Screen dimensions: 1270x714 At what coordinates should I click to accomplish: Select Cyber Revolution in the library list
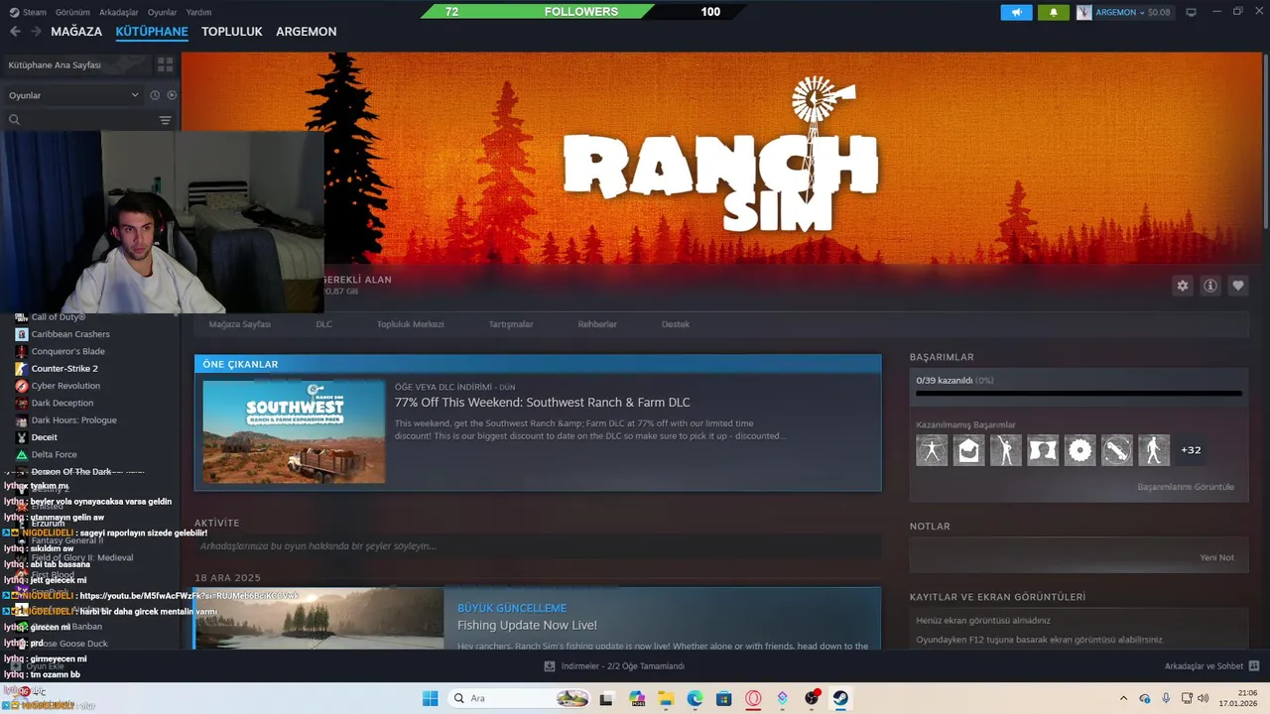(x=65, y=386)
